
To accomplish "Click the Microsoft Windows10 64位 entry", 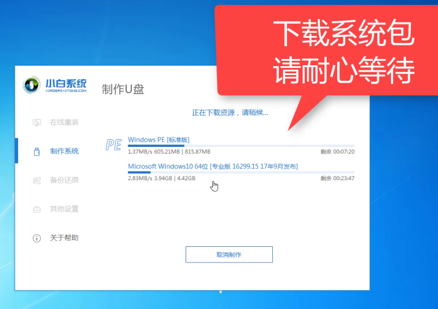I will [x=214, y=166].
